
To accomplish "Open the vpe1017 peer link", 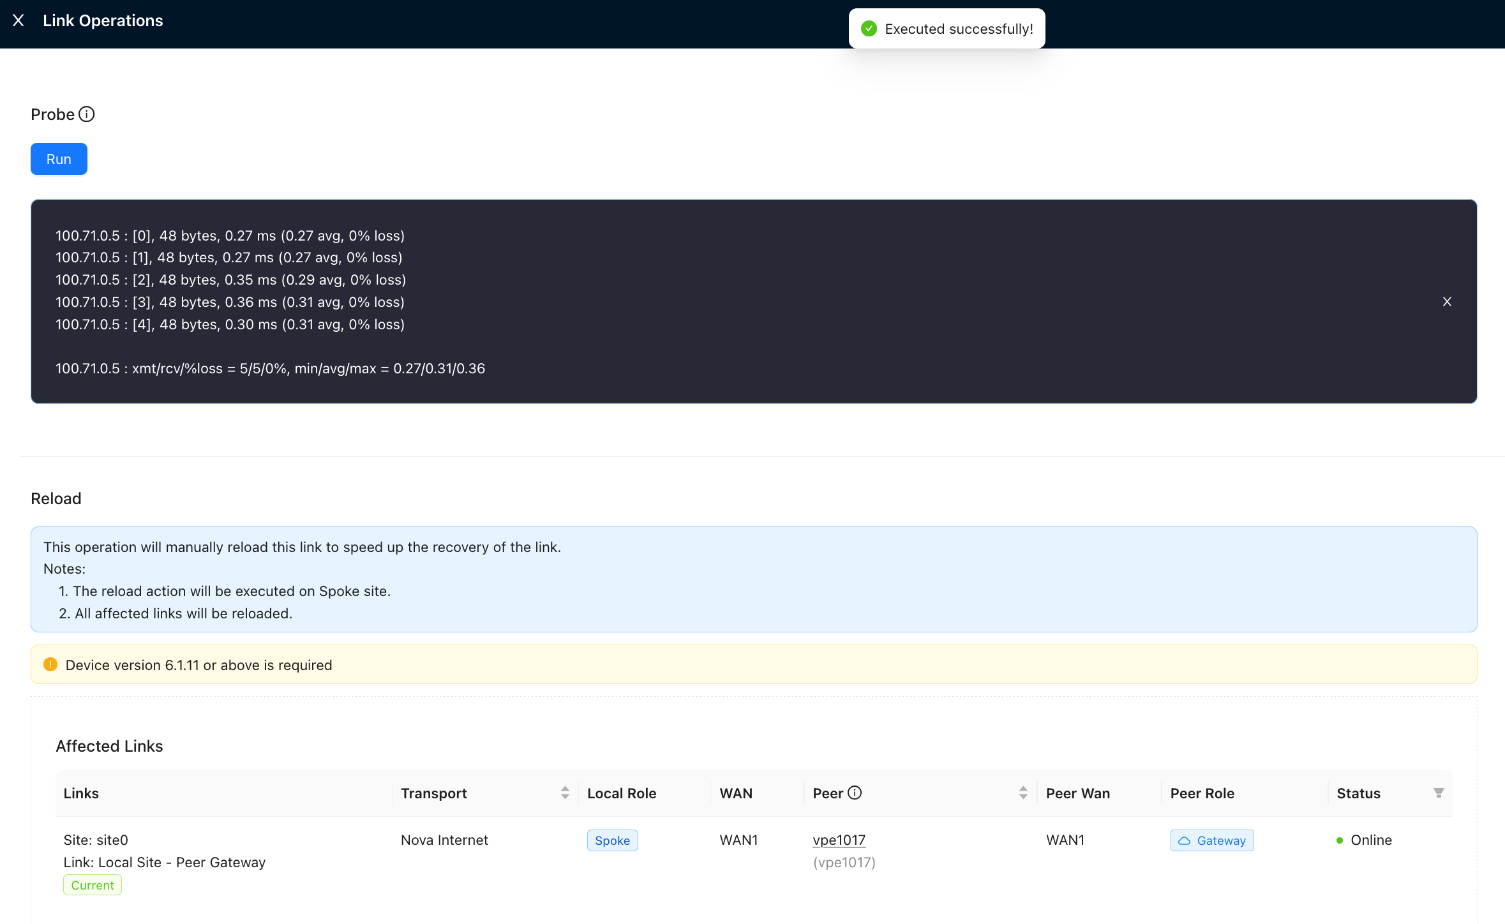I will click(839, 840).
